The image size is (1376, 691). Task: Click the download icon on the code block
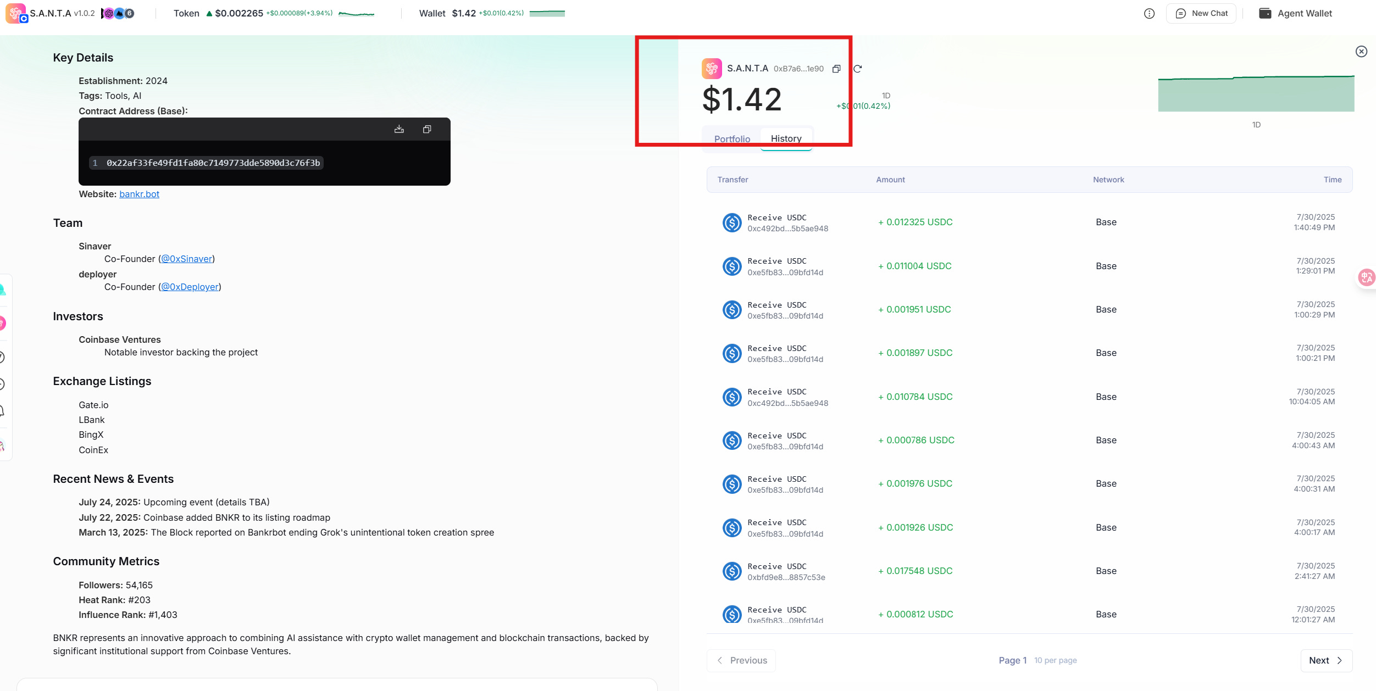(x=399, y=129)
